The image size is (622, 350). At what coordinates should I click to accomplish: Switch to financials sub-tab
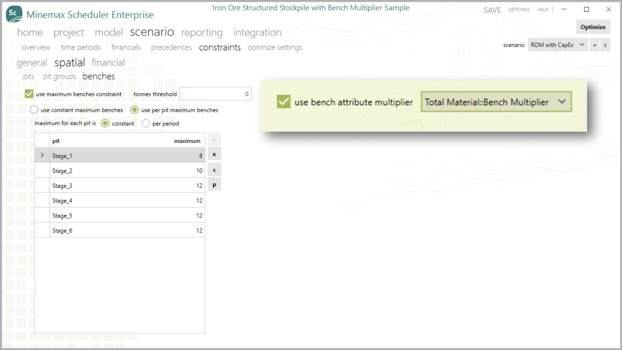pos(126,47)
